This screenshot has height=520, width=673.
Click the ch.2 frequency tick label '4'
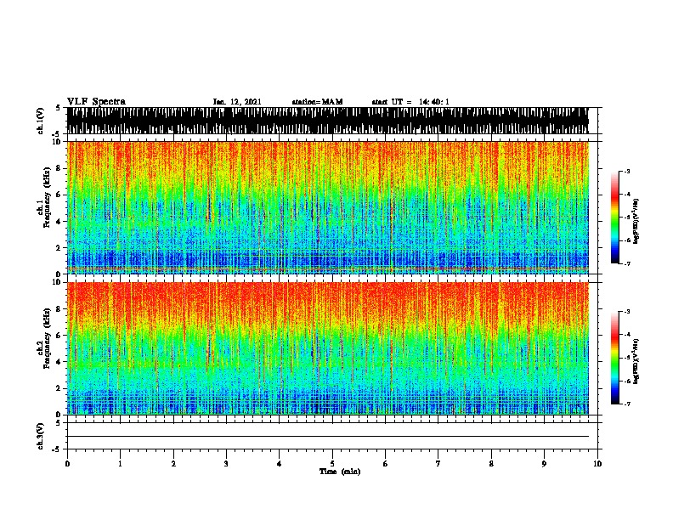pyautogui.click(x=59, y=362)
